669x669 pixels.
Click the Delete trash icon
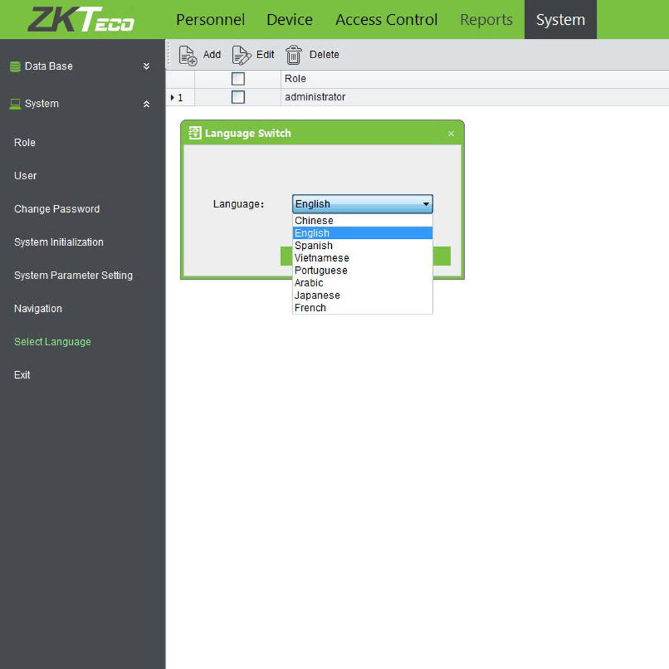click(x=294, y=55)
